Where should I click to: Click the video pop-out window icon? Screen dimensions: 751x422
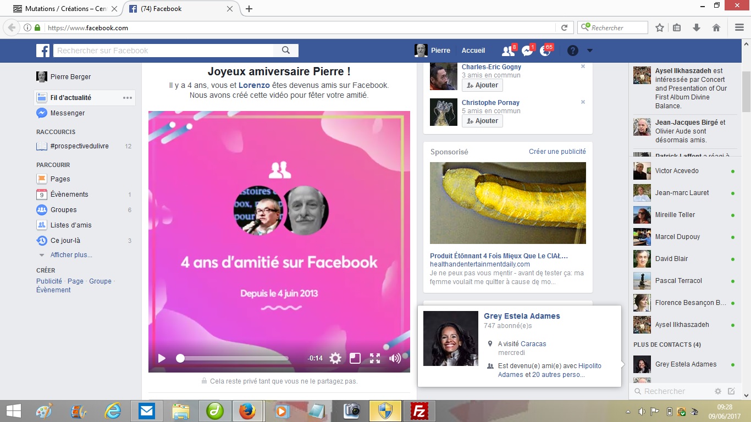click(355, 358)
